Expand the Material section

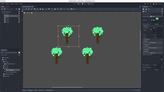[153, 51]
